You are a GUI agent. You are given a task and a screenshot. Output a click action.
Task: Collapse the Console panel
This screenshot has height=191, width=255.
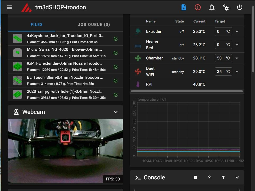coord(237,178)
